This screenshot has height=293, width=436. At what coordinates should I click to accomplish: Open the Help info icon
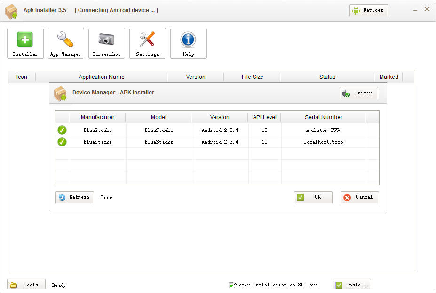188,43
